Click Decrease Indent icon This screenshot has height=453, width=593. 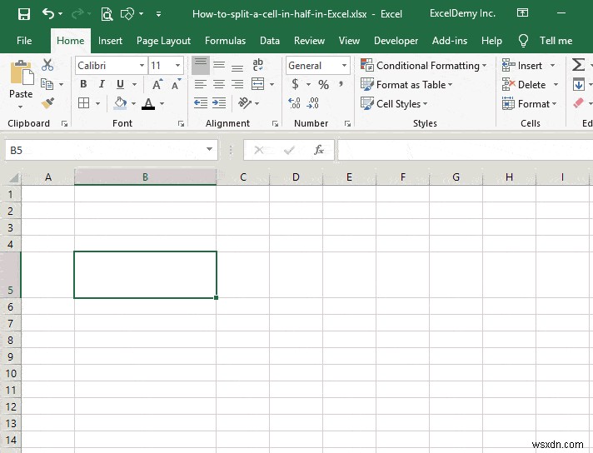pos(201,103)
